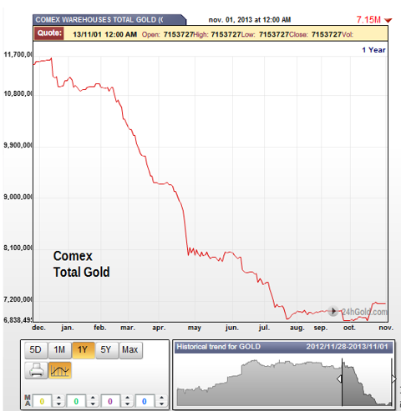
Task: Decrease the blue moving average value
Action: click(x=161, y=403)
